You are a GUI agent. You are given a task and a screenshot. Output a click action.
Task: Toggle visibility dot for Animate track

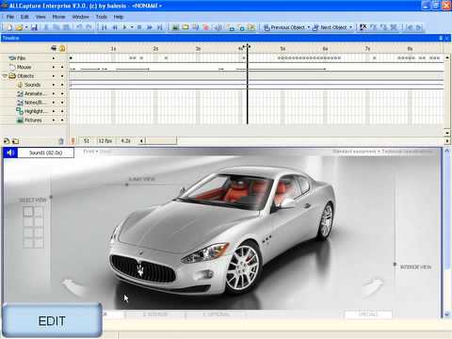click(x=54, y=93)
